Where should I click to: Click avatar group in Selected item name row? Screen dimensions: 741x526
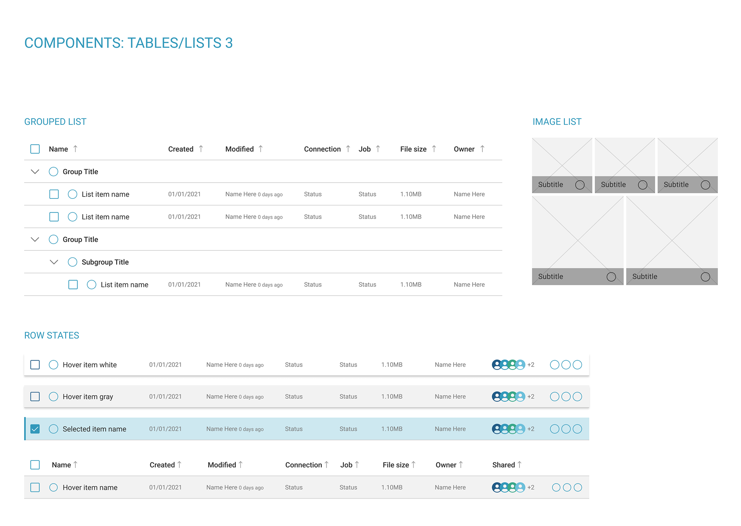[508, 429]
